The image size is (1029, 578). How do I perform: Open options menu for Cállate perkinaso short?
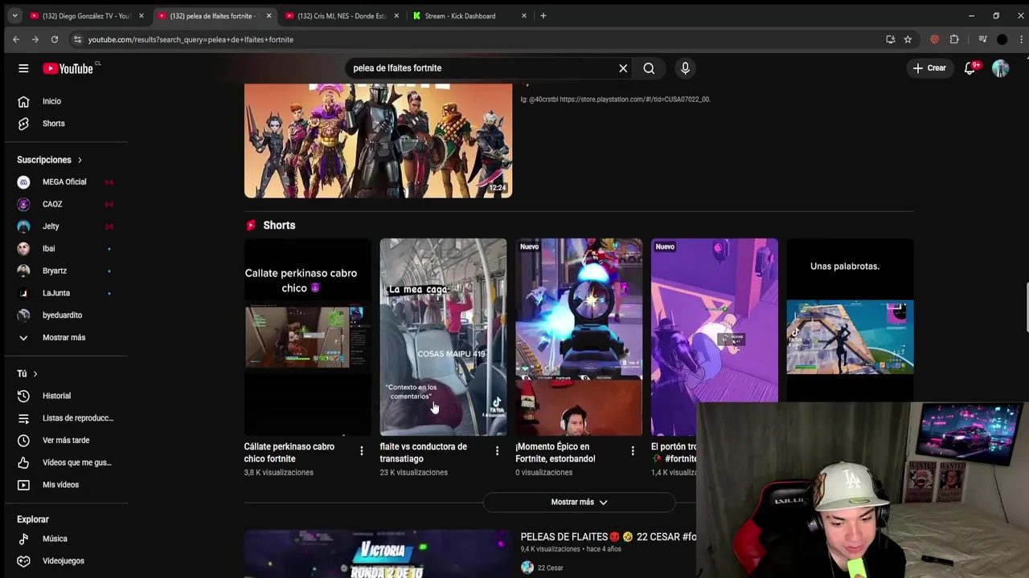click(362, 451)
